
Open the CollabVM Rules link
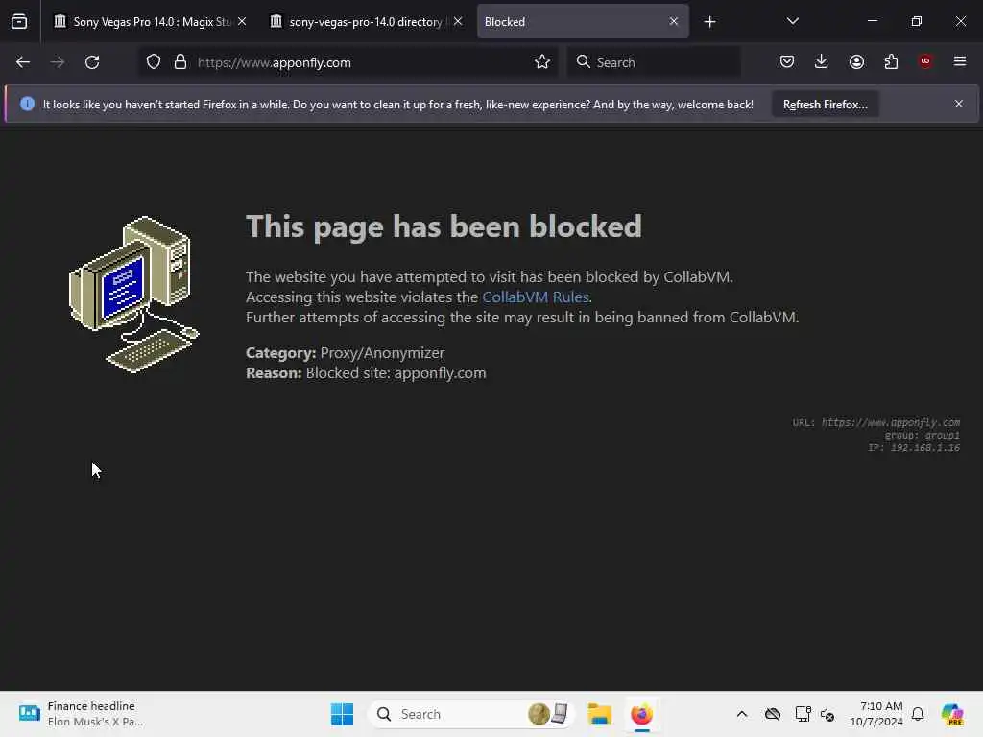tap(536, 297)
